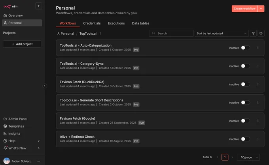Click the Fabian Schierz user avatar
This screenshot has width=269, height=165.
click(x=6, y=161)
